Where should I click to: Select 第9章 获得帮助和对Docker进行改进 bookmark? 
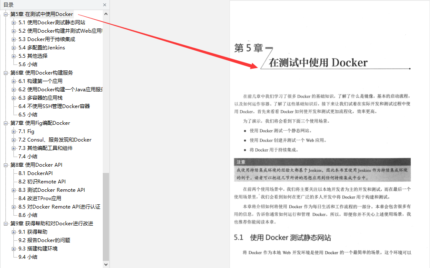(x=52, y=224)
